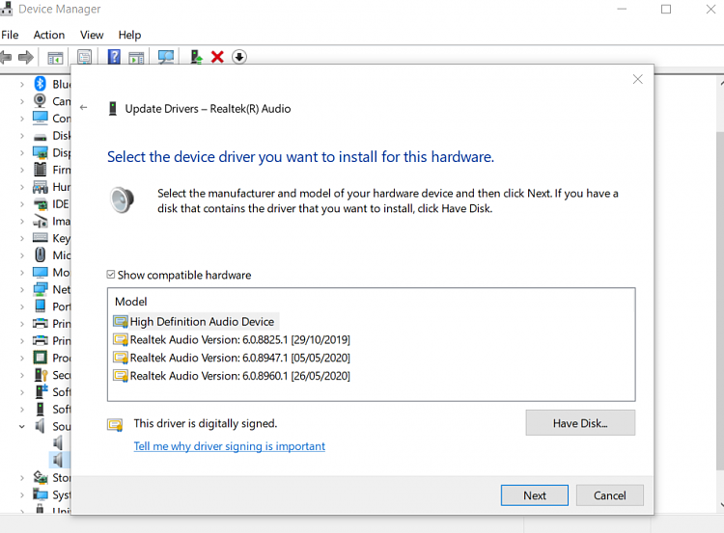The image size is (724, 533).
Task: Expand the Cameras tree node
Action: 21,101
